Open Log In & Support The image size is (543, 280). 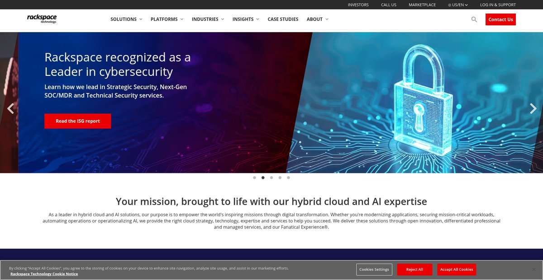498,5
